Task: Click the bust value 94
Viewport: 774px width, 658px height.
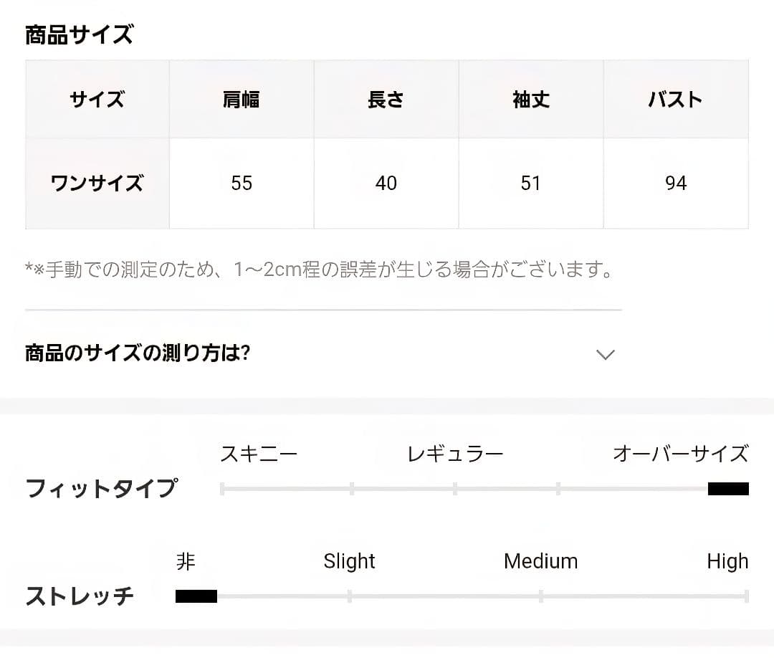Action: 675,183
